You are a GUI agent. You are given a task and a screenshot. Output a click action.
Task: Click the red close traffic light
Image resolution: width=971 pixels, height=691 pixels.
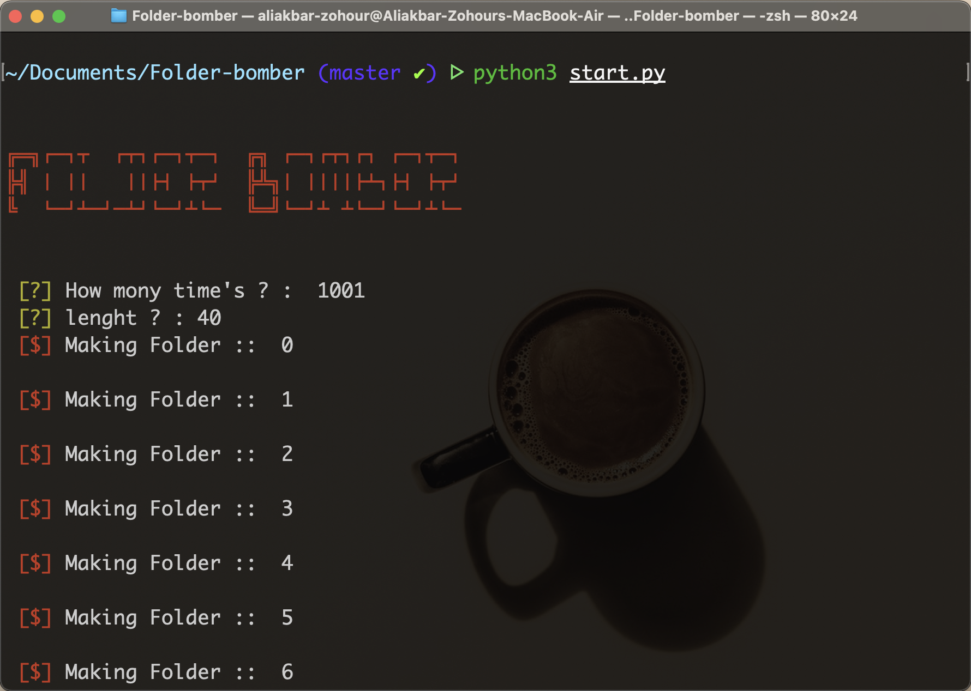[x=16, y=17]
